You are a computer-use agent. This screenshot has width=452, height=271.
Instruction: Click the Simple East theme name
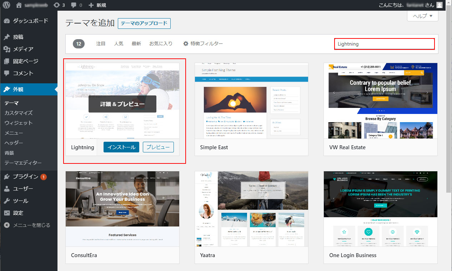point(214,147)
